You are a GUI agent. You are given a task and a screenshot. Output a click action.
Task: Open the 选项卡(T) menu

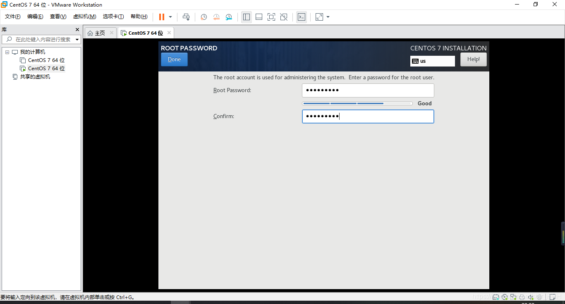(113, 17)
